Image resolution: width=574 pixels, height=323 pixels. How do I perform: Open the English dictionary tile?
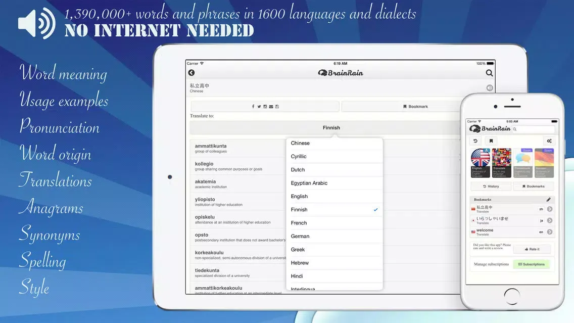click(x=481, y=163)
